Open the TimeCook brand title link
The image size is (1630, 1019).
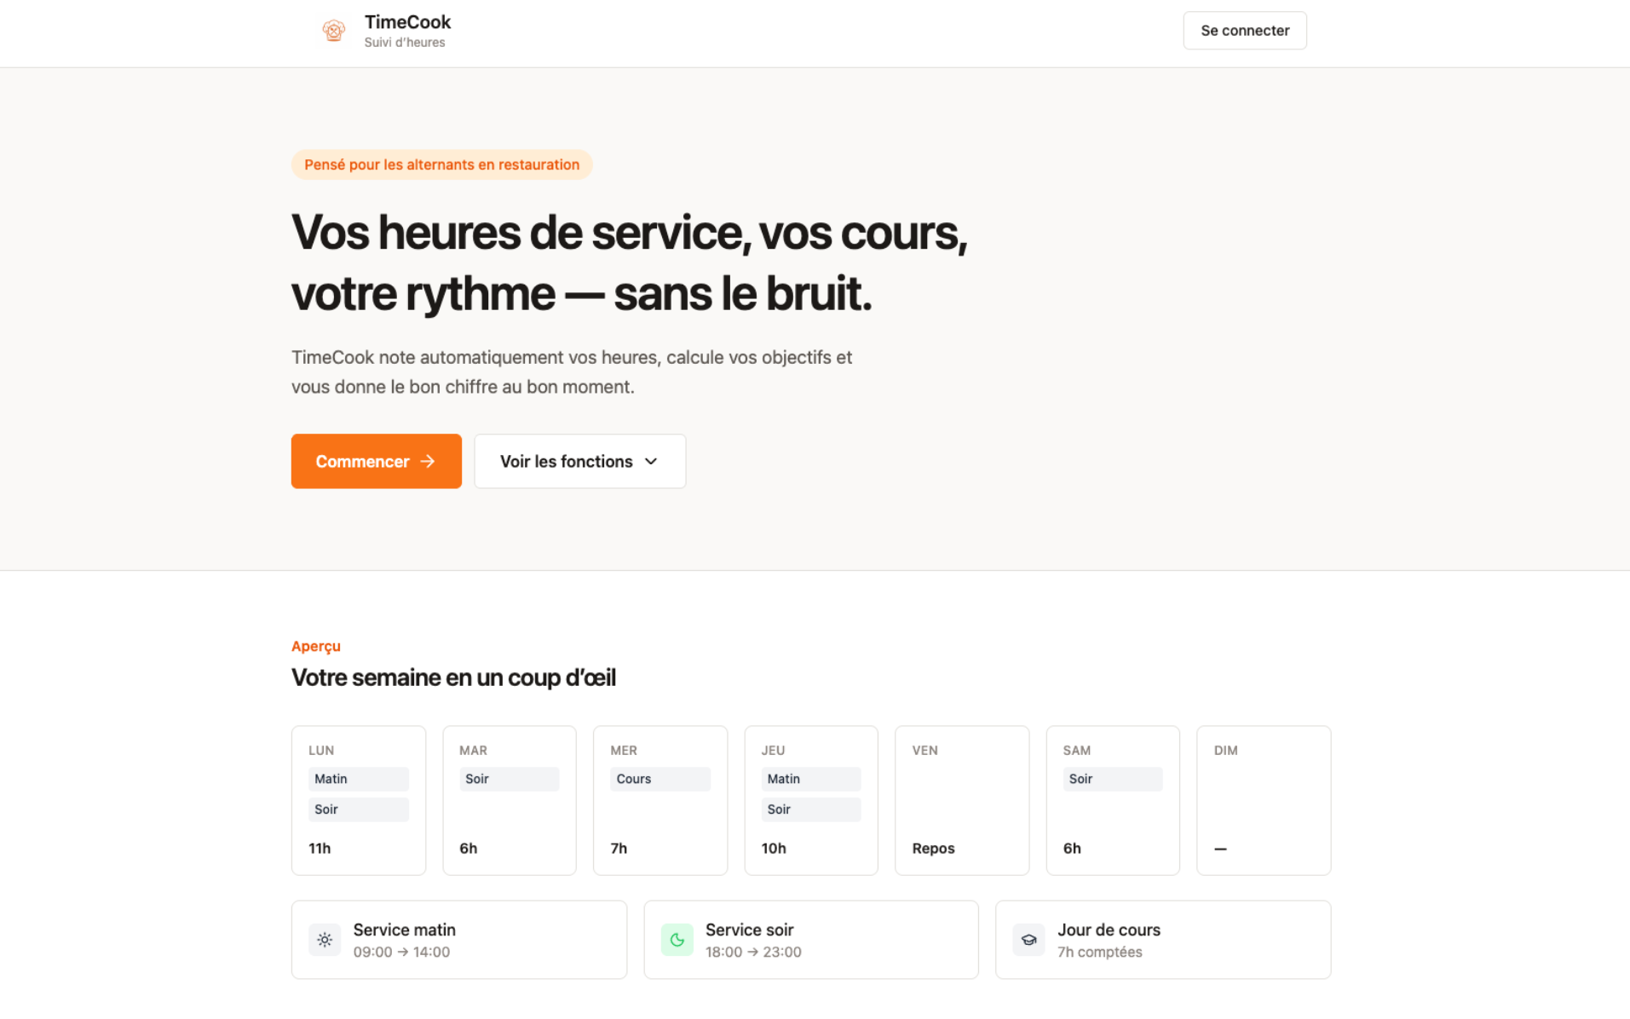pos(407,22)
